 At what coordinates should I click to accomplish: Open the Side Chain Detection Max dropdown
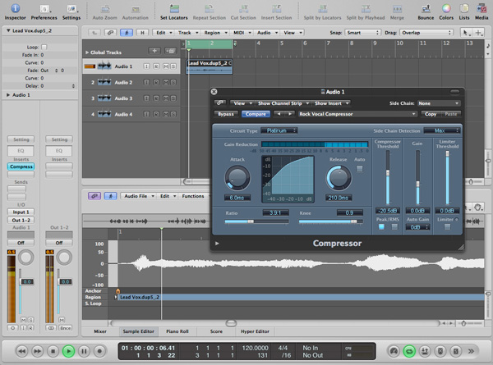(441, 130)
